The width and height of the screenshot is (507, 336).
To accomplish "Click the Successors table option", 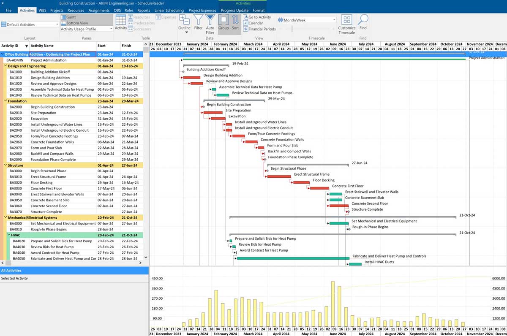I will [139, 29].
